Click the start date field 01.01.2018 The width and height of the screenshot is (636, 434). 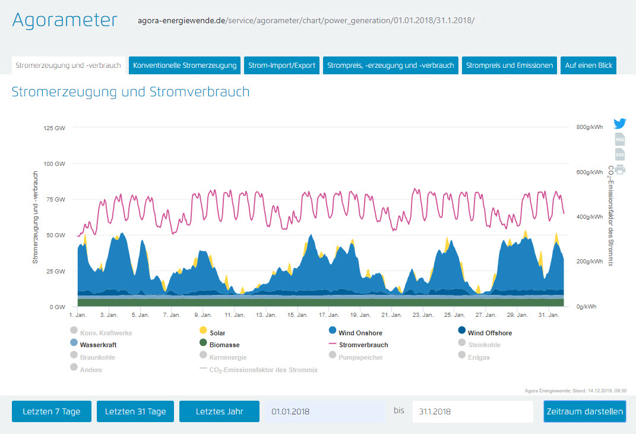pyautogui.click(x=325, y=411)
